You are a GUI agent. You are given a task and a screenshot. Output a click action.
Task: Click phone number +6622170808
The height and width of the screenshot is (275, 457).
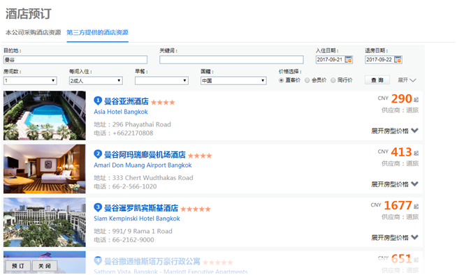(x=133, y=133)
